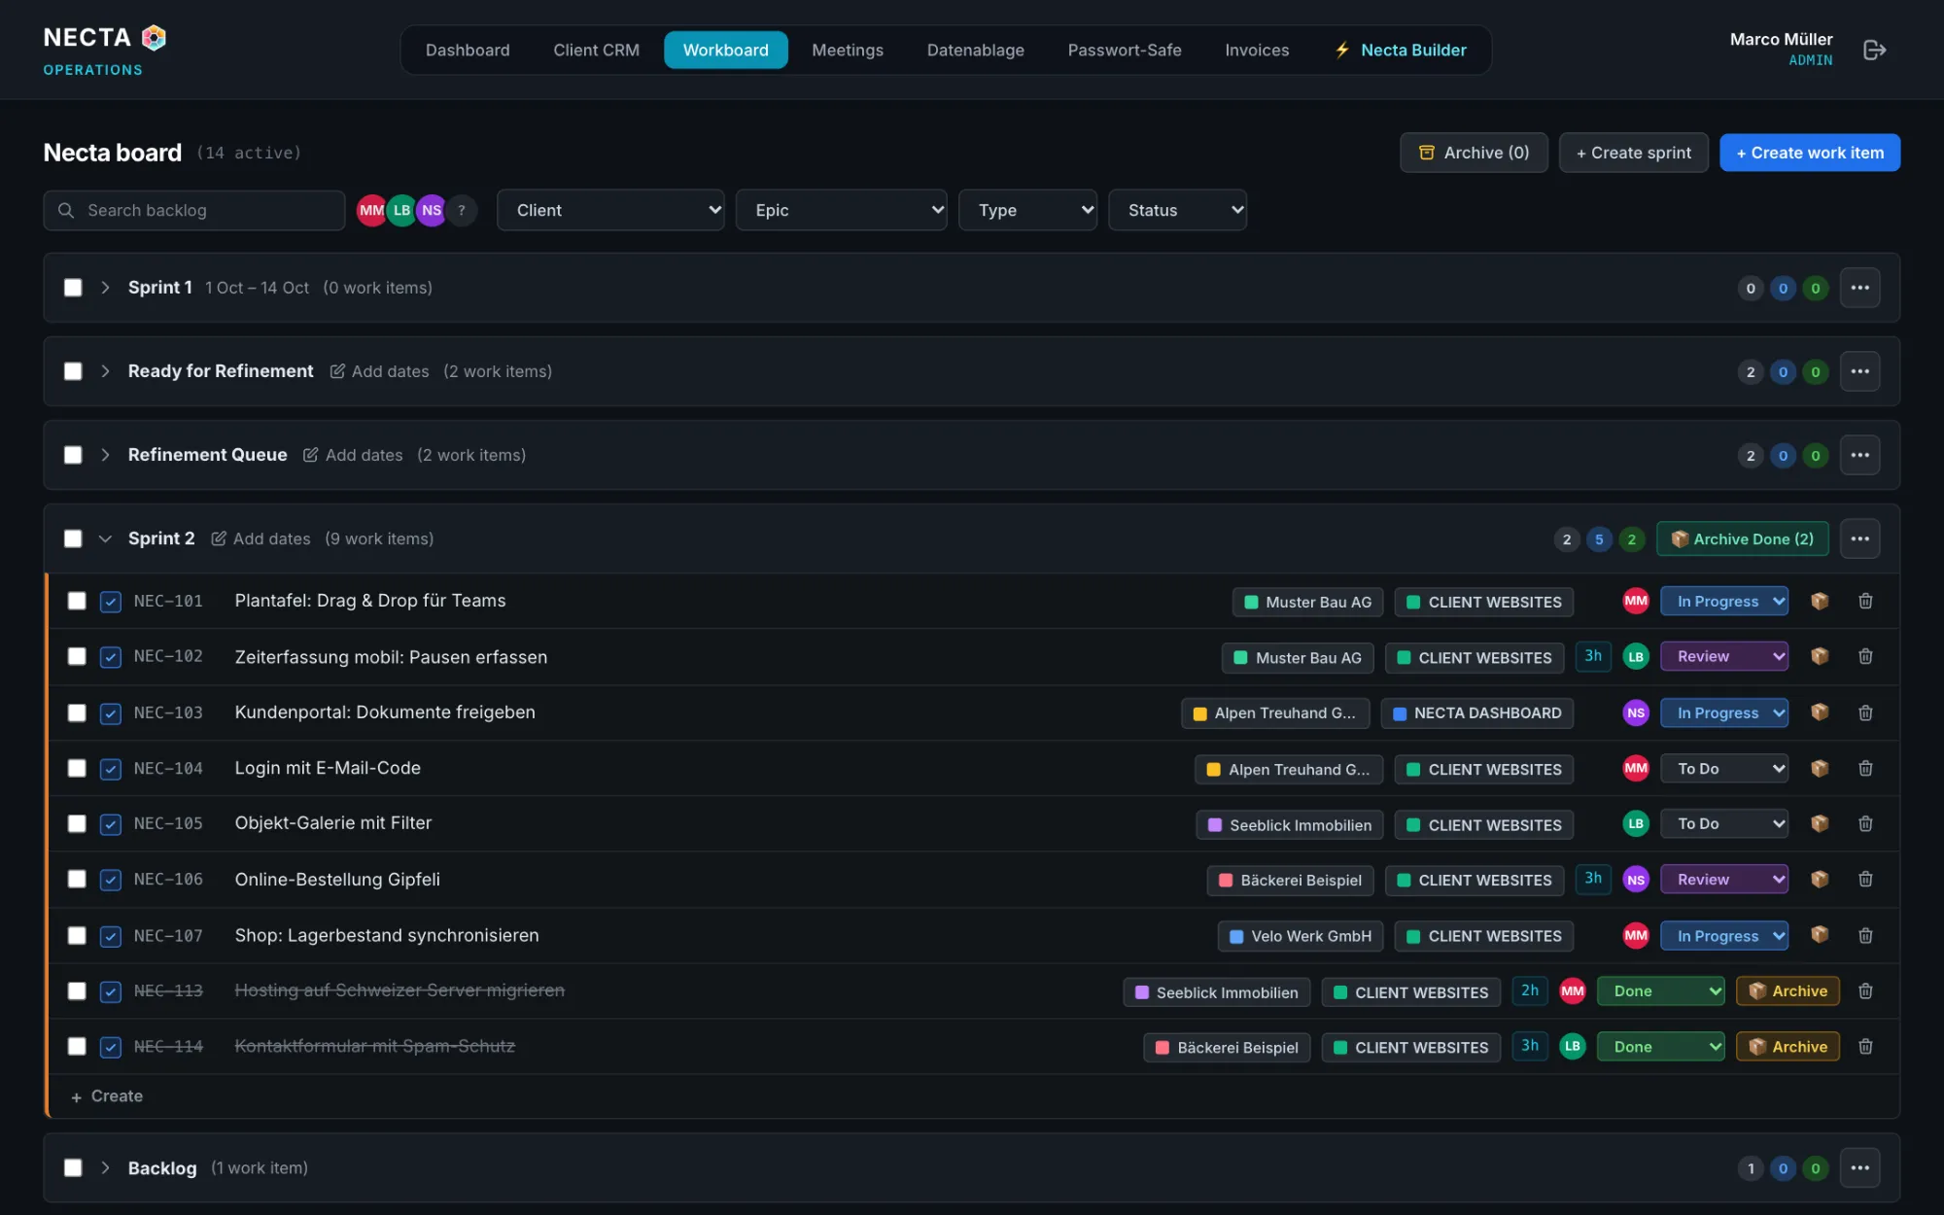Click the archive box icon on the NEC-105 row
This screenshot has width=1944, height=1215.
click(x=1820, y=823)
